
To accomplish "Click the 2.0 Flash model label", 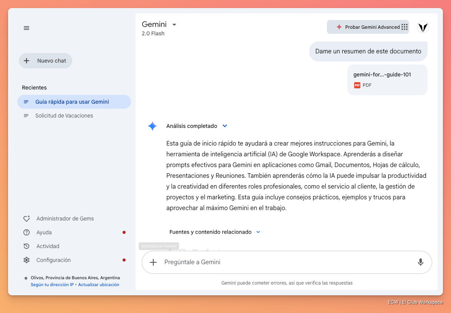I will (x=153, y=33).
